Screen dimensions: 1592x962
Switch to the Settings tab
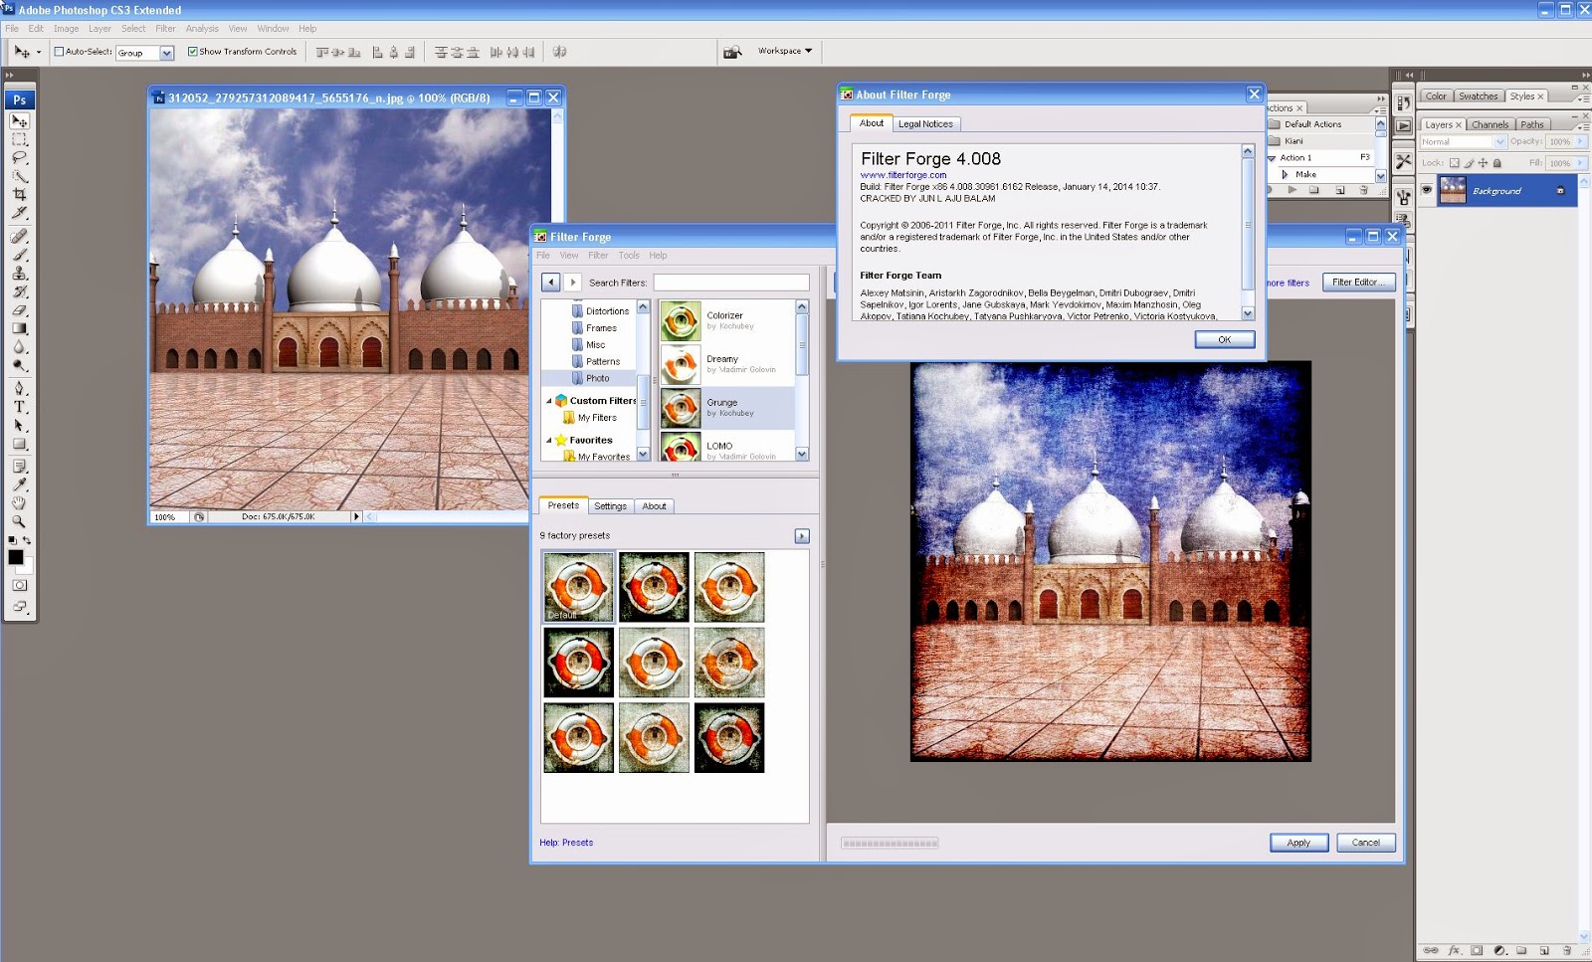tap(610, 506)
